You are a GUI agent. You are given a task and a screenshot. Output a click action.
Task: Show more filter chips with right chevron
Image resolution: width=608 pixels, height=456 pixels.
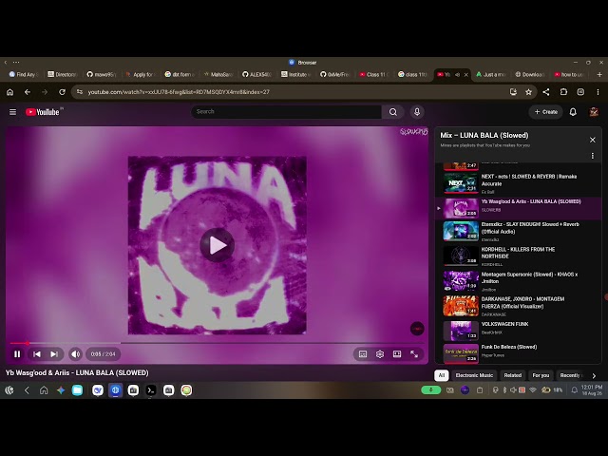point(594,376)
